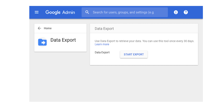Click the Google word in the header

tap(53, 12)
